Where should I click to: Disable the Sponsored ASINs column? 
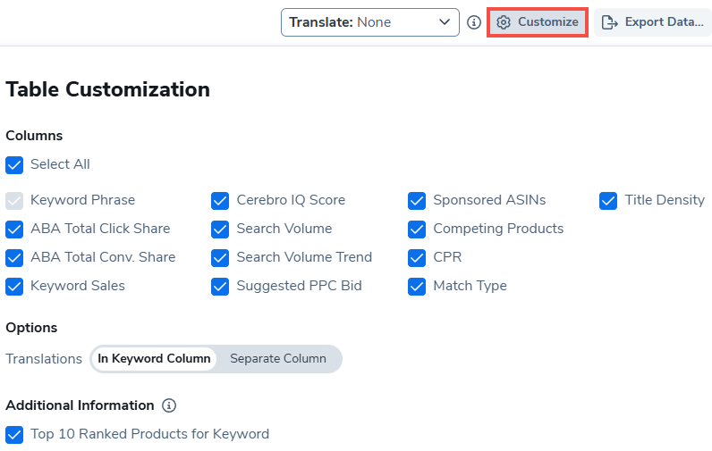417,201
